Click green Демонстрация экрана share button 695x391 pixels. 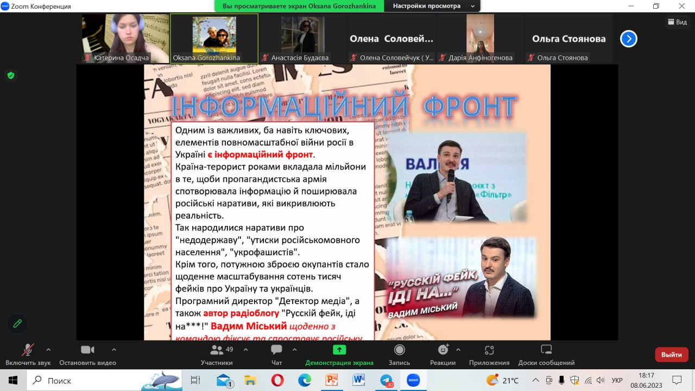click(x=339, y=355)
